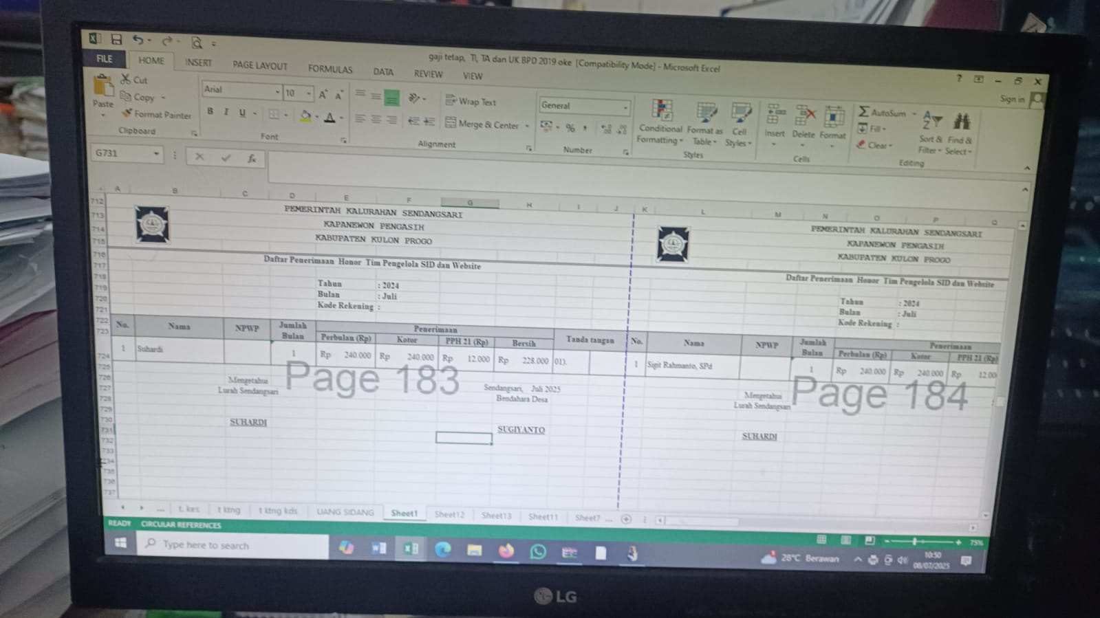The height and width of the screenshot is (618, 1100).
Task: Open the fill color bucket swatch
Action: point(305,116)
